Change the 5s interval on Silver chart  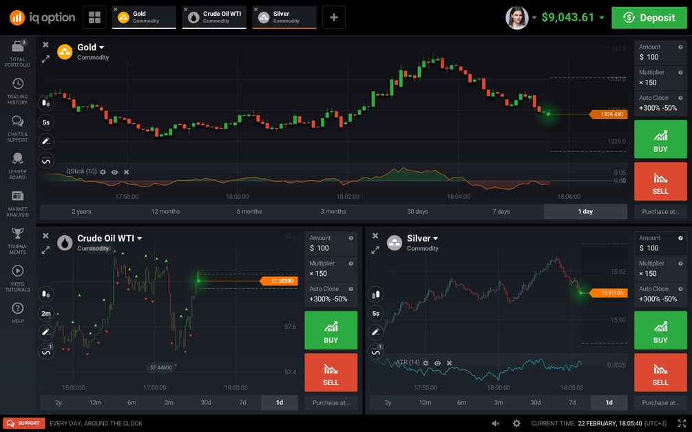(x=375, y=314)
